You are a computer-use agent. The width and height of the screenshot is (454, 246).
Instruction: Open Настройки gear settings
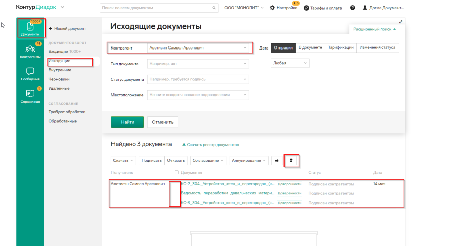(283, 8)
